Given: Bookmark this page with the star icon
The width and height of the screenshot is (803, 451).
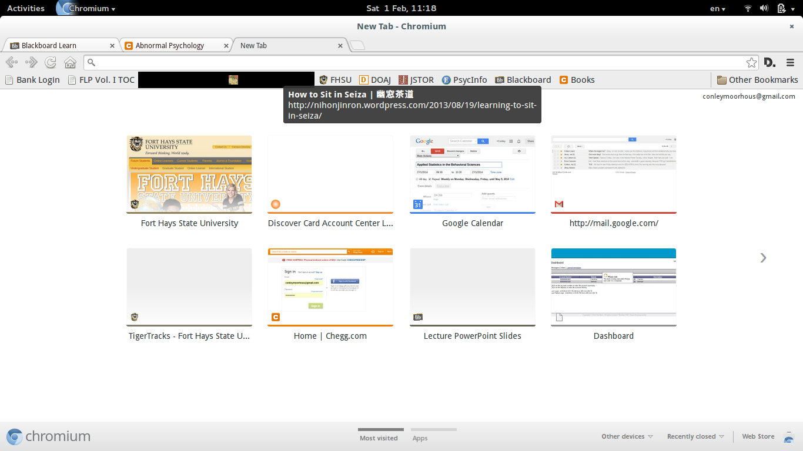Looking at the screenshot, I should point(751,62).
